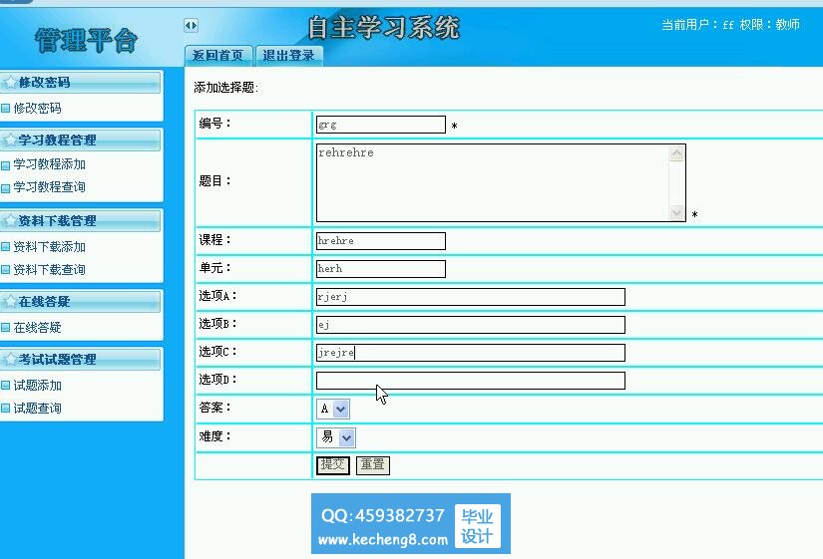The height and width of the screenshot is (559, 823).
Task: Open the 学习教程查询 link
Action: (x=49, y=186)
